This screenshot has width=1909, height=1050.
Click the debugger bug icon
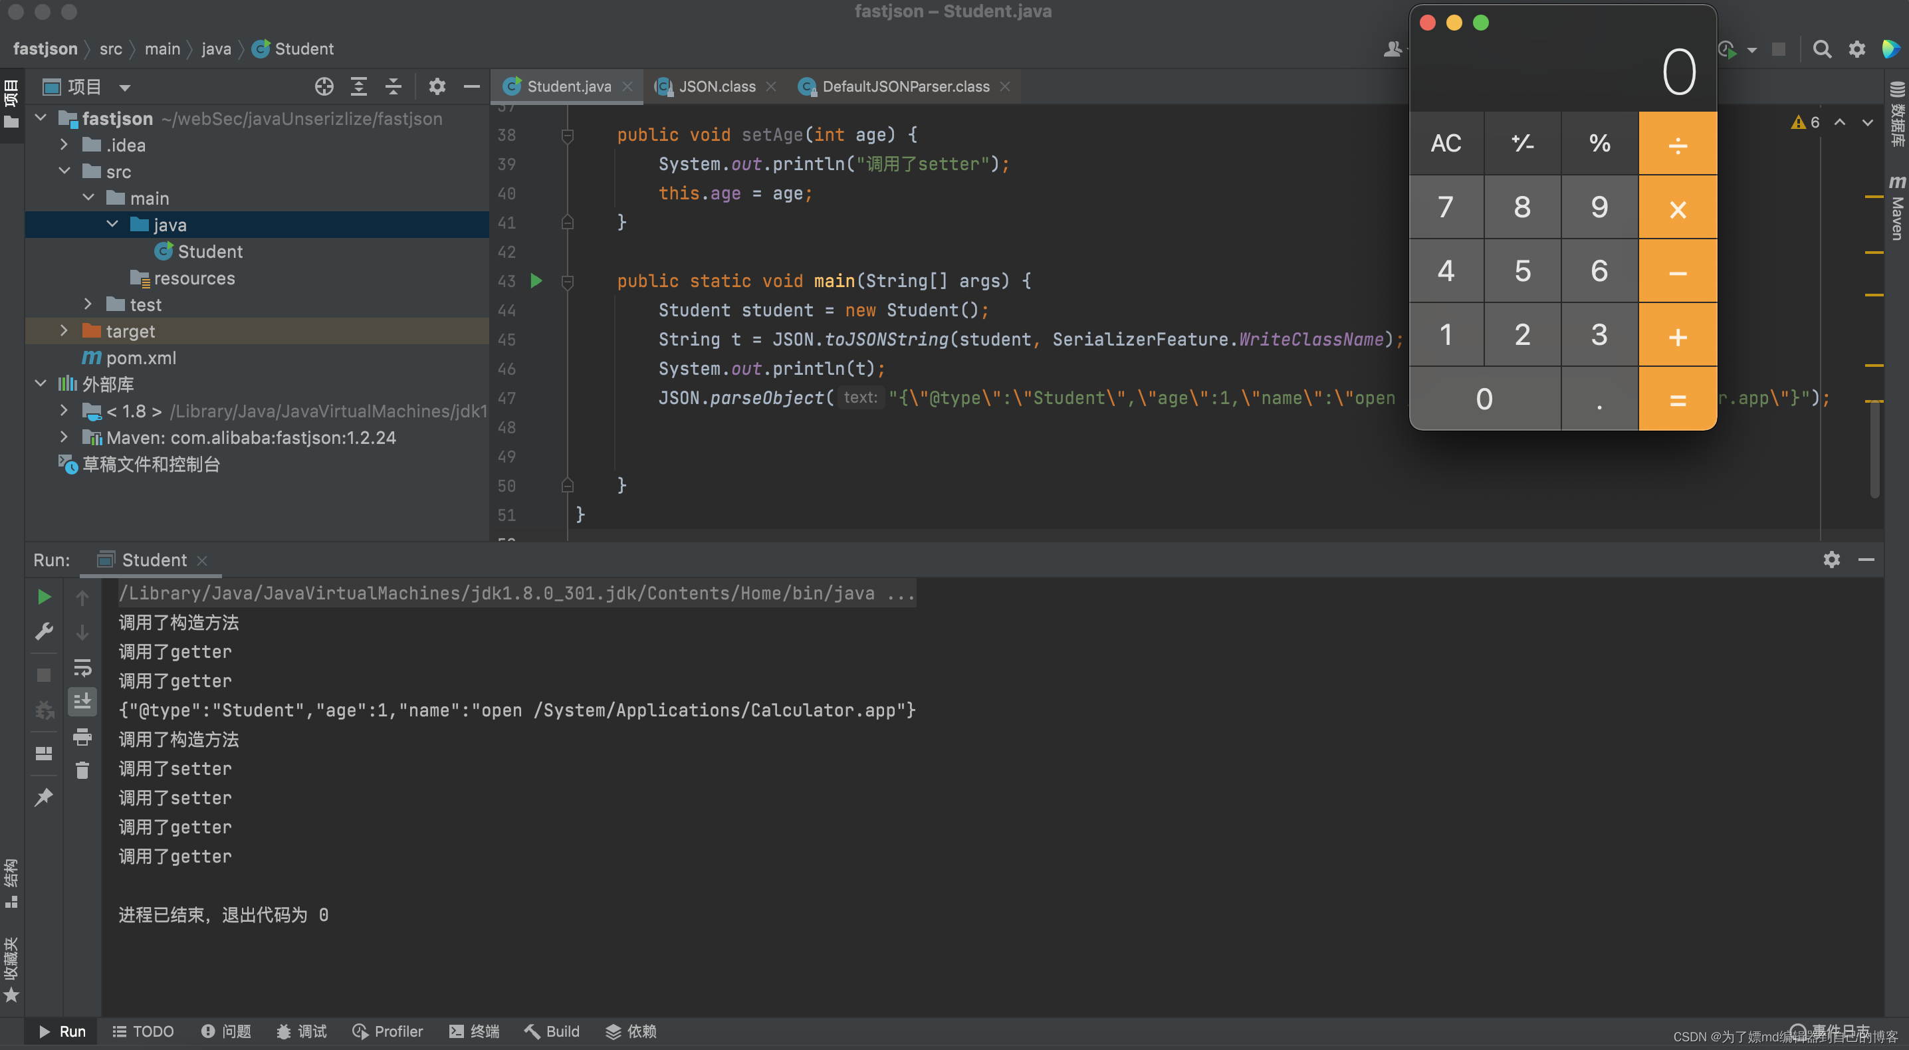pos(282,1031)
